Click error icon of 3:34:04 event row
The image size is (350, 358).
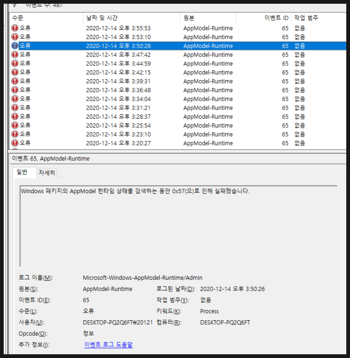[15, 99]
